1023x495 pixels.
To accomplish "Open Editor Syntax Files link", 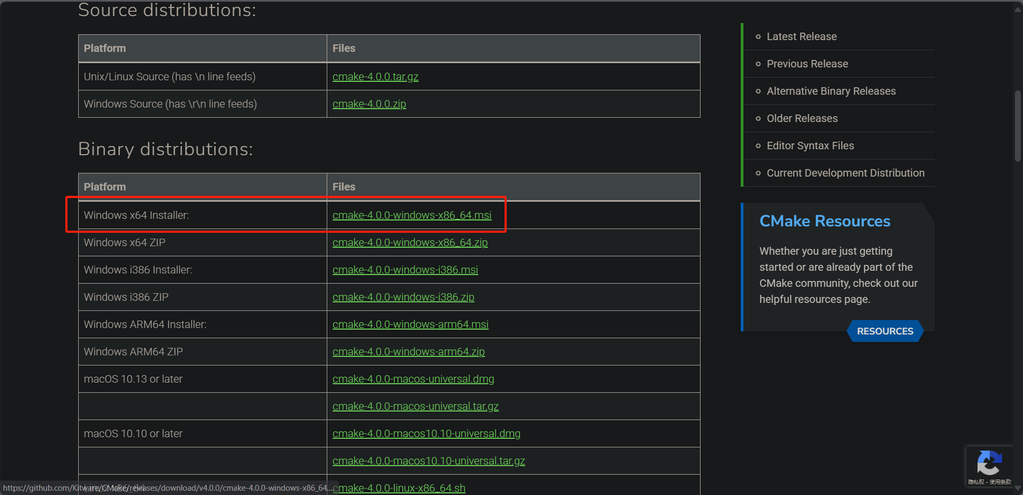I will pos(810,146).
